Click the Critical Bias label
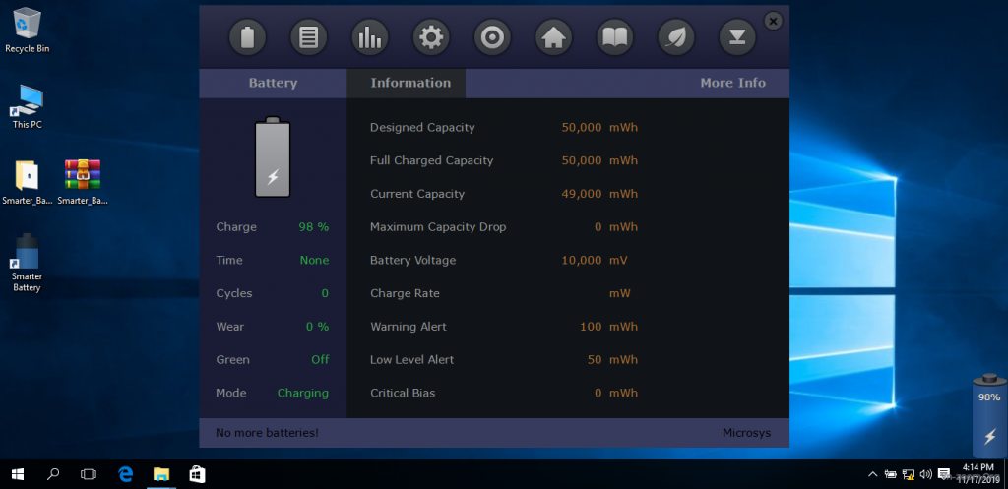The width and height of the screenshot is (1008, 489). [403, 394]
